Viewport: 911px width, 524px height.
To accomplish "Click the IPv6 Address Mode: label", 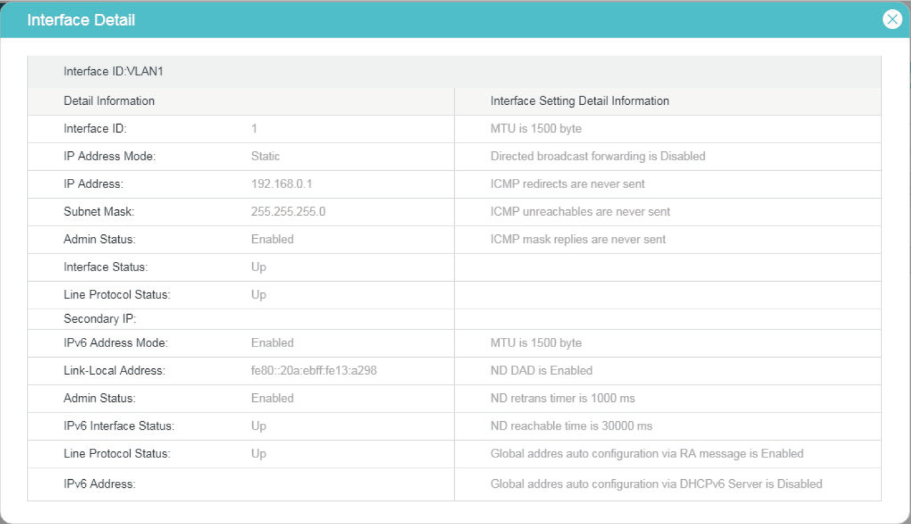I will pos(116,343).
